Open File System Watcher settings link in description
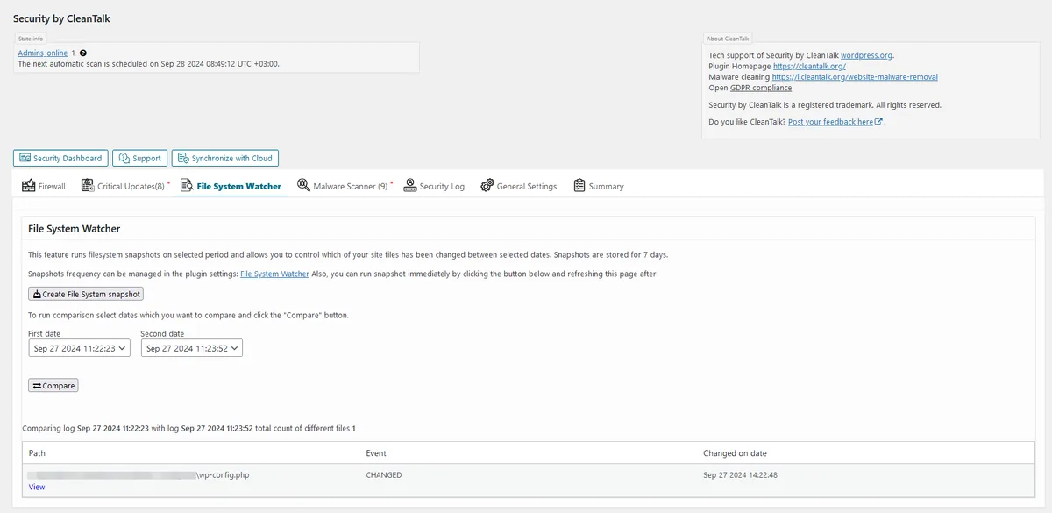Viewport: 1052px width, 513px height. click(x=274, y=274)
